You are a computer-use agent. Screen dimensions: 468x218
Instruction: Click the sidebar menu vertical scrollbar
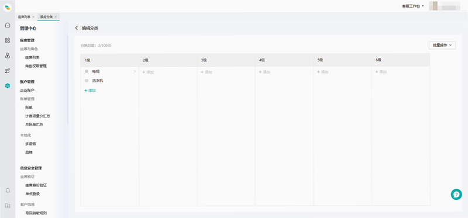coord(67,80)
